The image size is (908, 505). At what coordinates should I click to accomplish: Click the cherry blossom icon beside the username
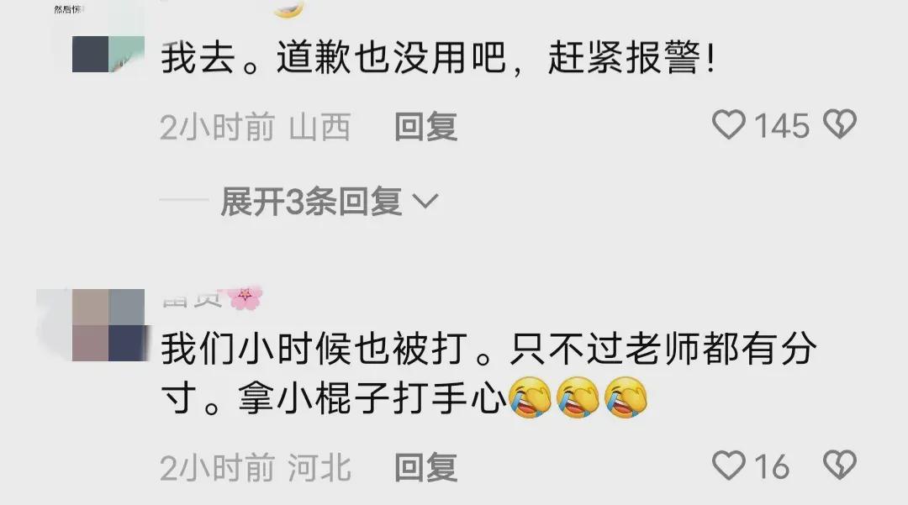point(245,297)
